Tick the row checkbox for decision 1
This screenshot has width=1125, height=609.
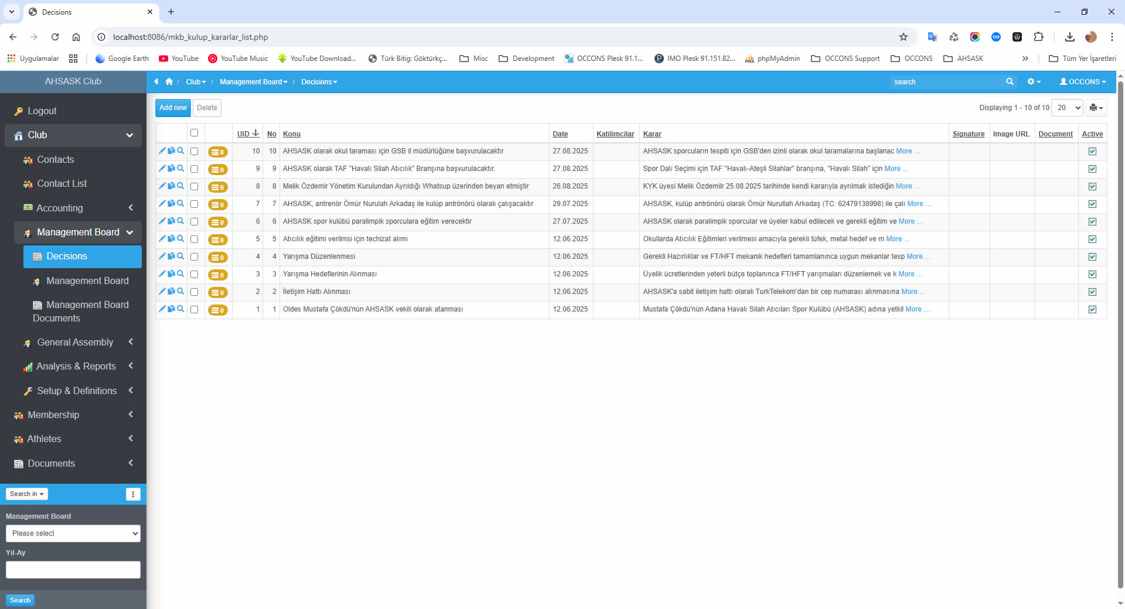click(x=195, y=310)
